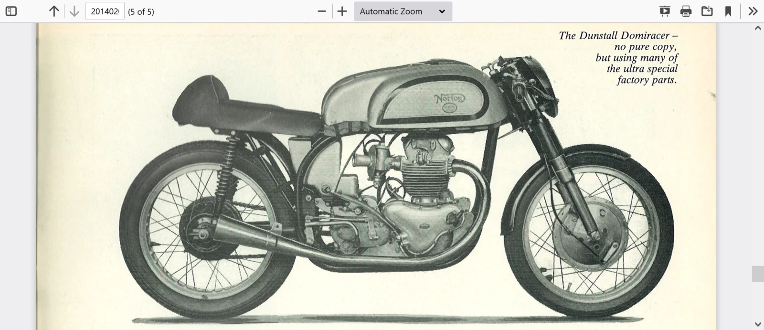Viewport: 764px width, 330px height.
Task: Click the scrollbar up arrow
Action: click(757, 28)
